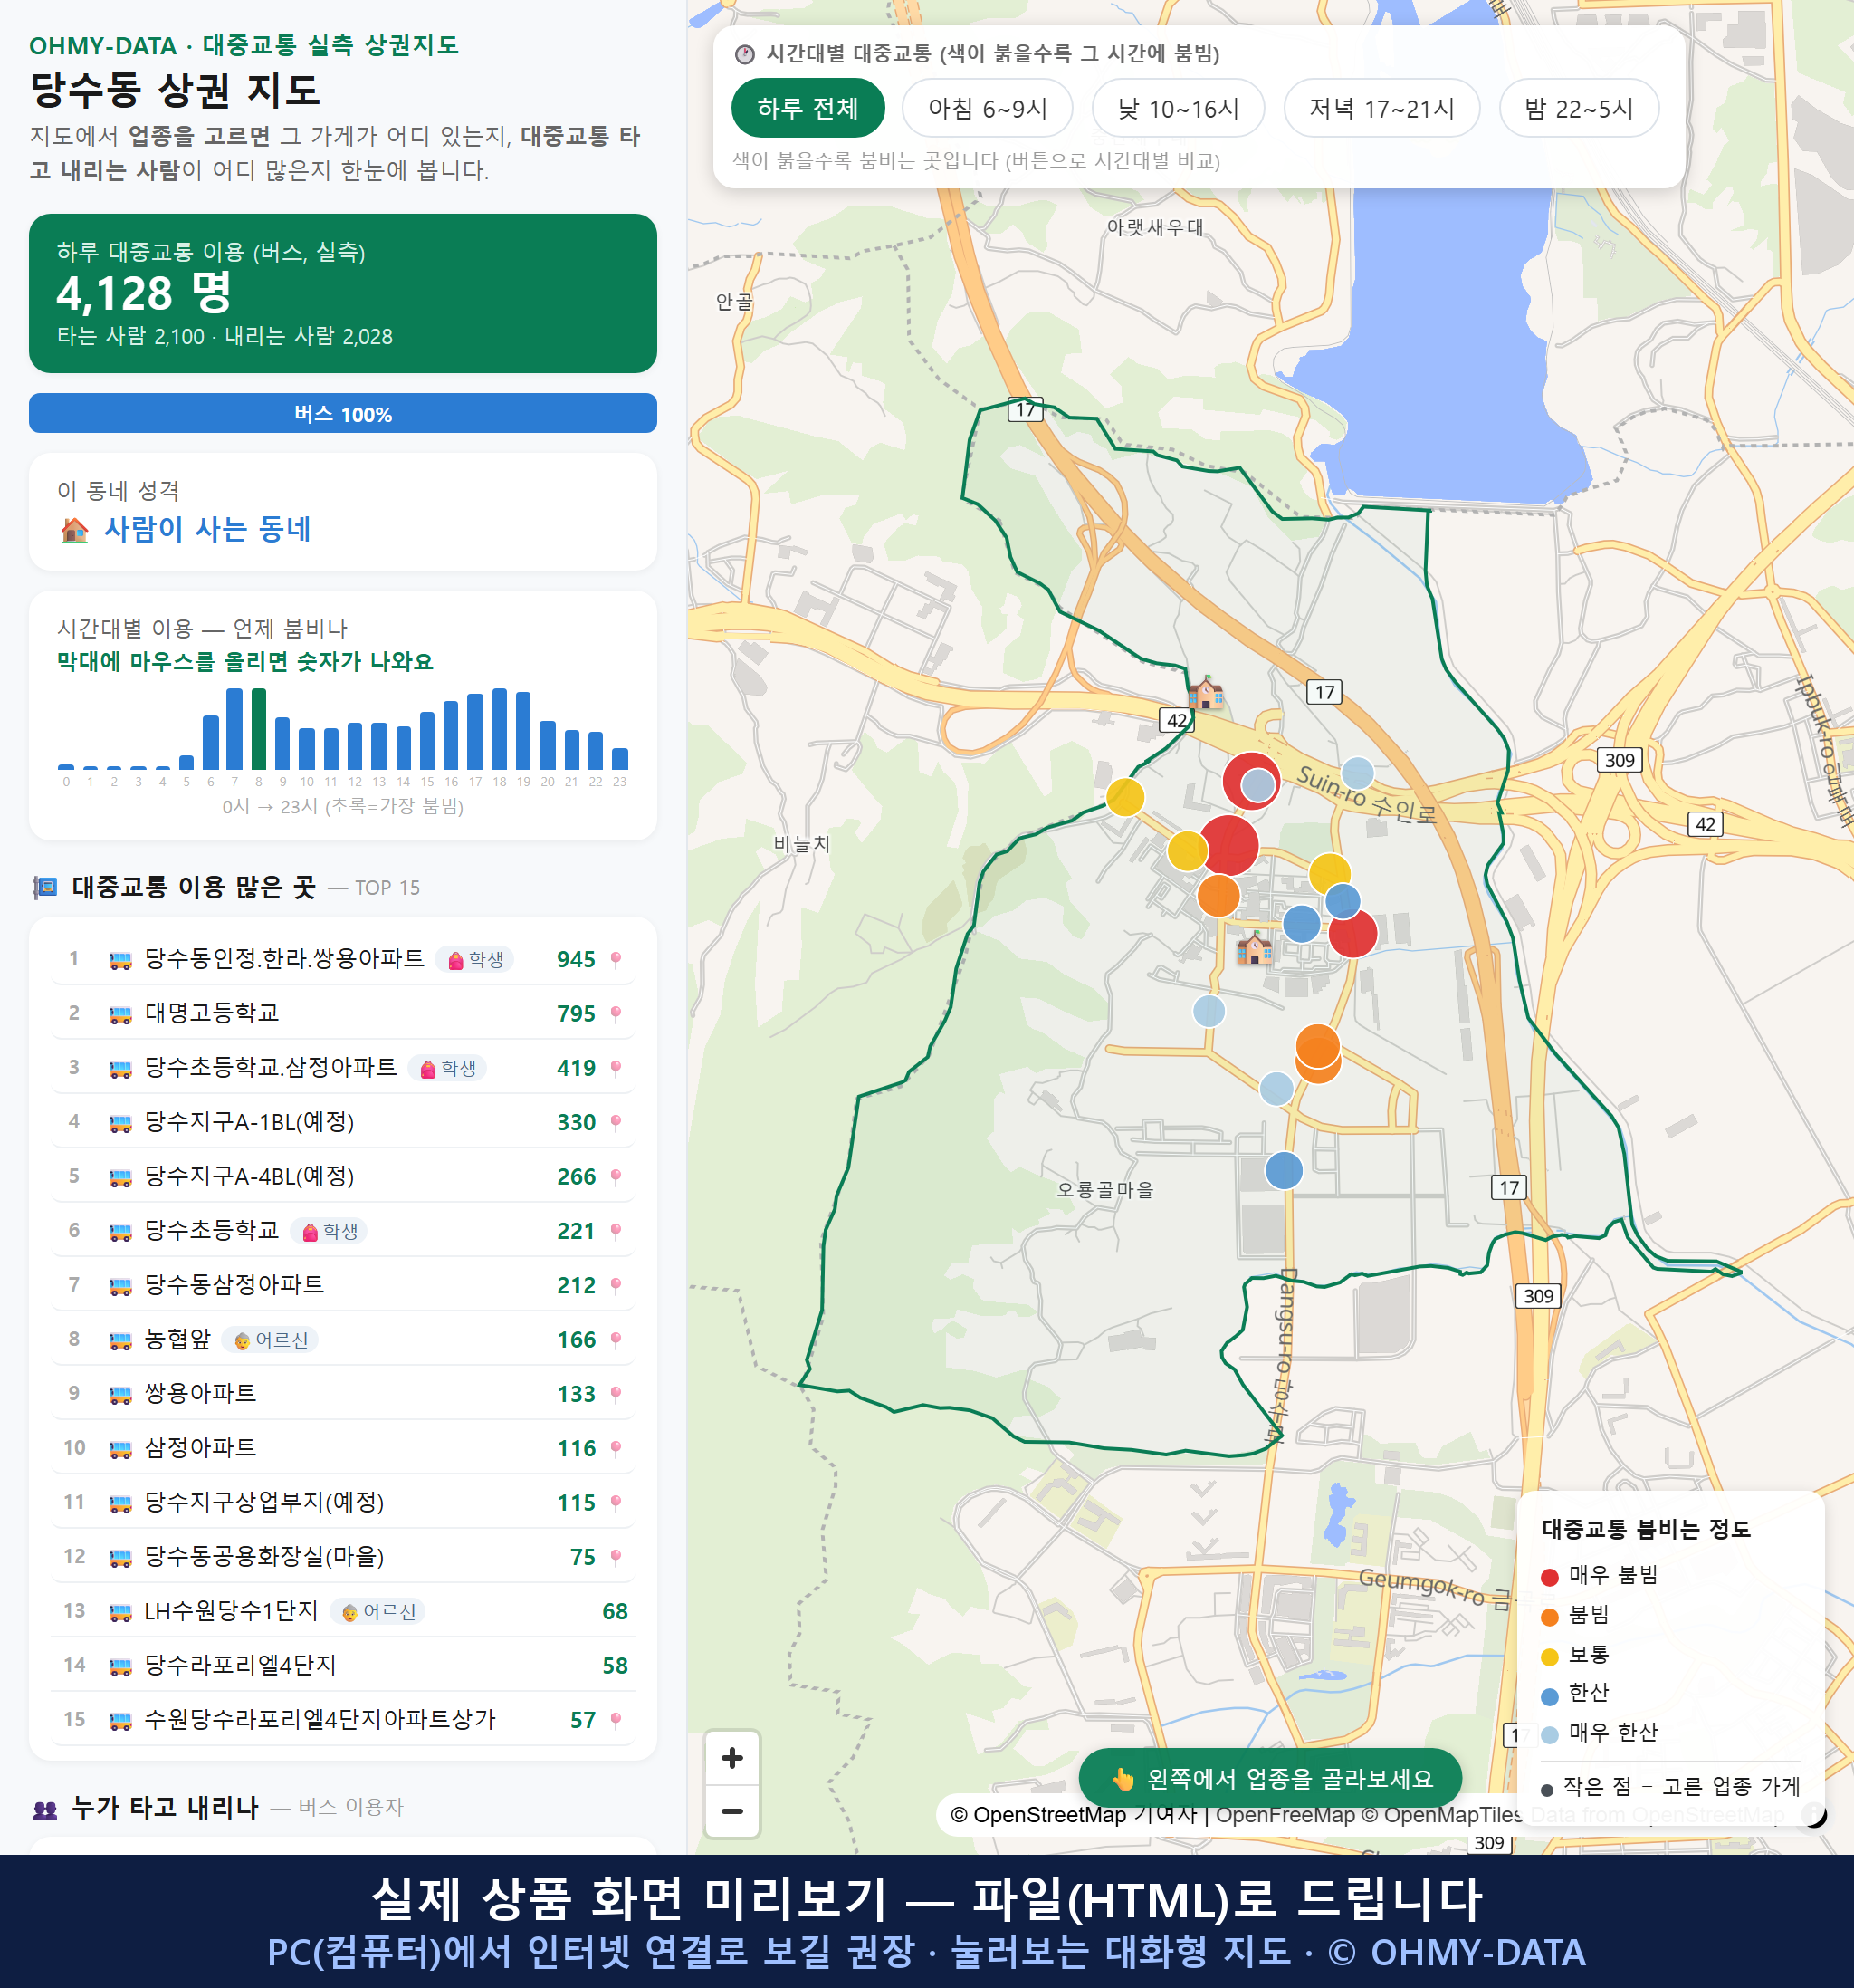Switch to 아침 6~9시 time filter
Screen dimensions: 1854x1988
988,108
